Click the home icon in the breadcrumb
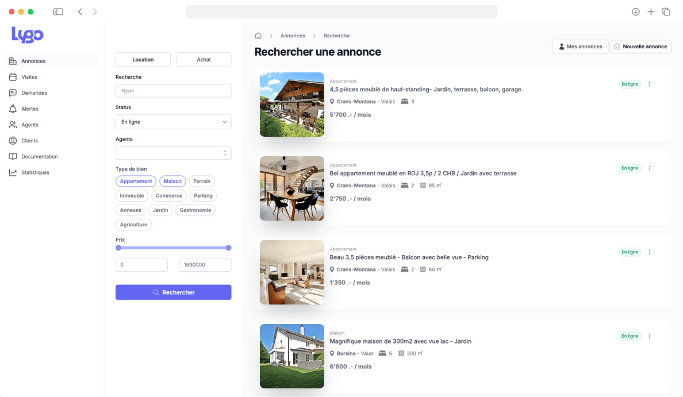The width and height of the screenshot is (683, 397). (258, 35)
